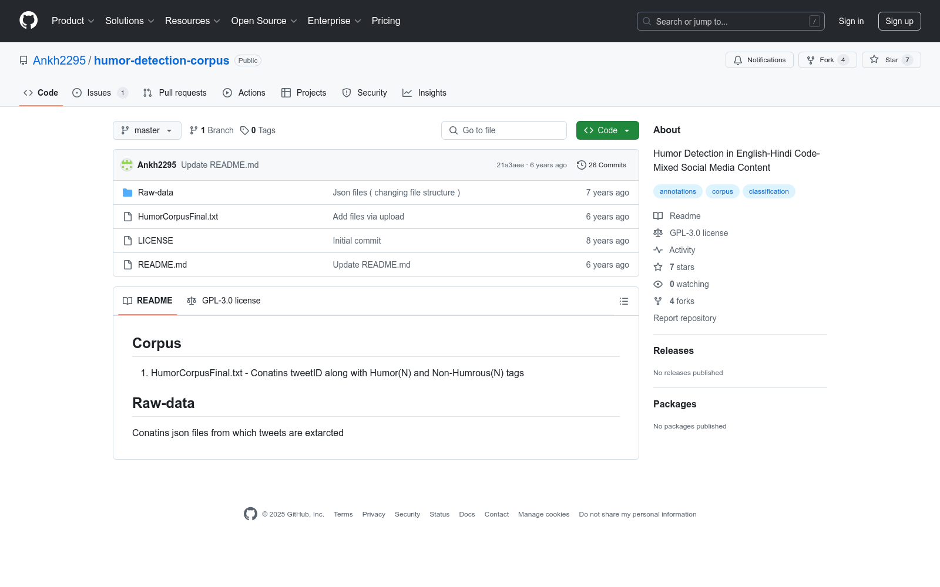Click the repository icon beside Ankh2295
Image resolution: width=940 pixels, height=587 pixels.
point(23,60)
